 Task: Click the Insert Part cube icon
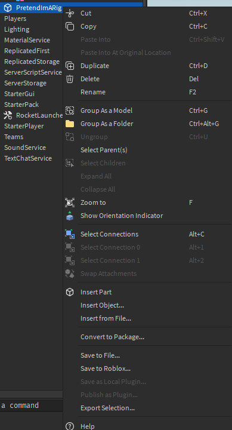[x=70, y=292]
